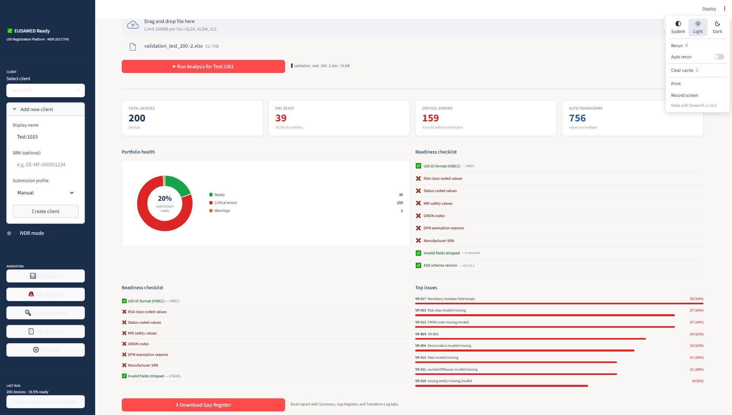Download the Gap Register report
The width and height of the screenshot is (732, 415).
[x=203, y=405]
